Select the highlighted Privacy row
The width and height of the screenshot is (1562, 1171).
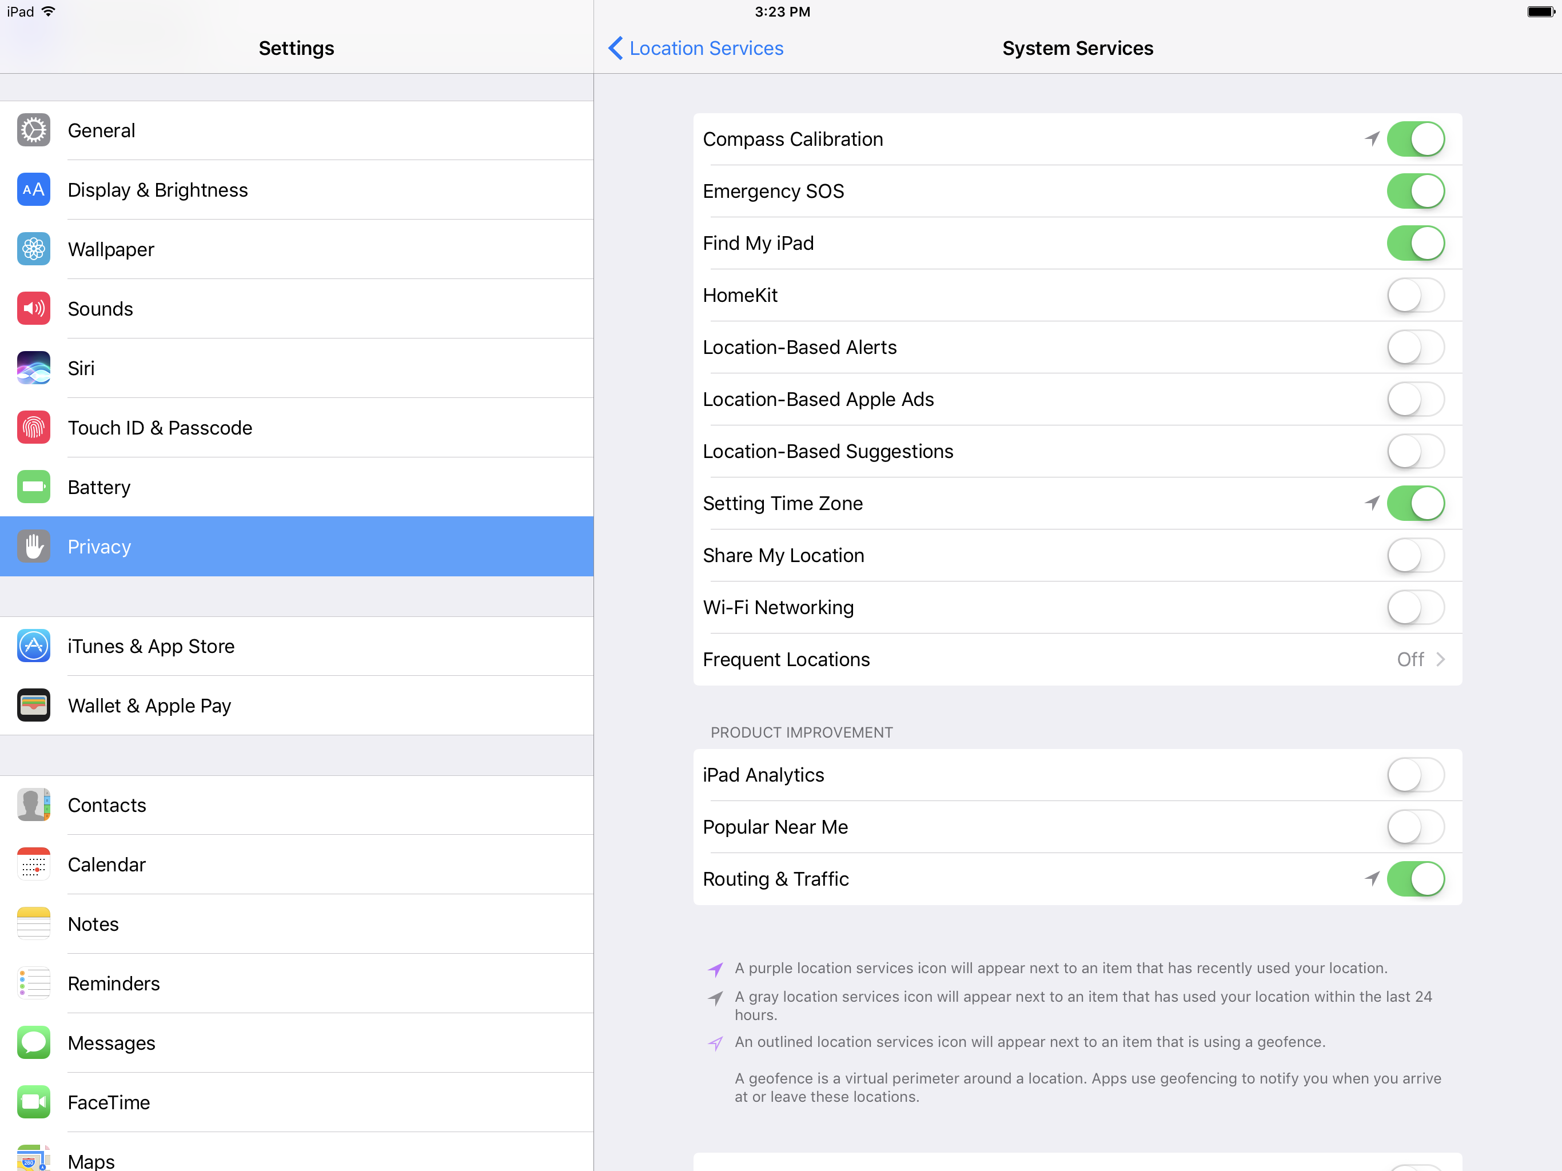pos(297,546)
